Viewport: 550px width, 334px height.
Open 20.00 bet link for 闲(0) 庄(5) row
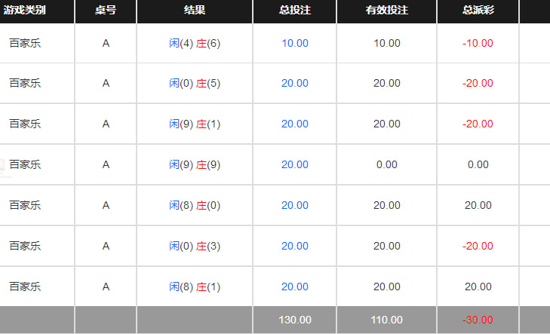tap(295, 83)
